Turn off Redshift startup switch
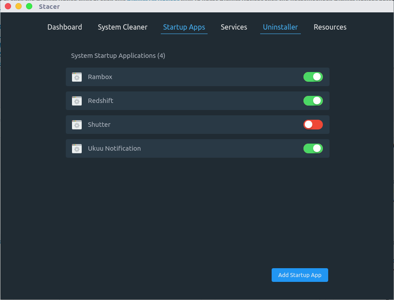This screenshot has width=394, height=300. pos(313,101)
